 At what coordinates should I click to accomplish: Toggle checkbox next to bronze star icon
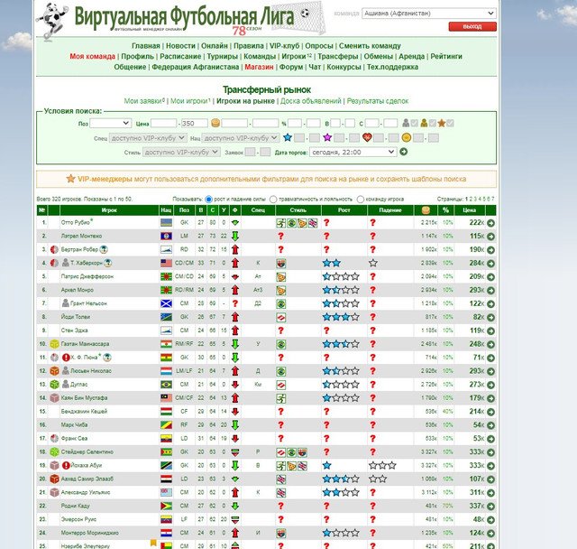[450, 123]
